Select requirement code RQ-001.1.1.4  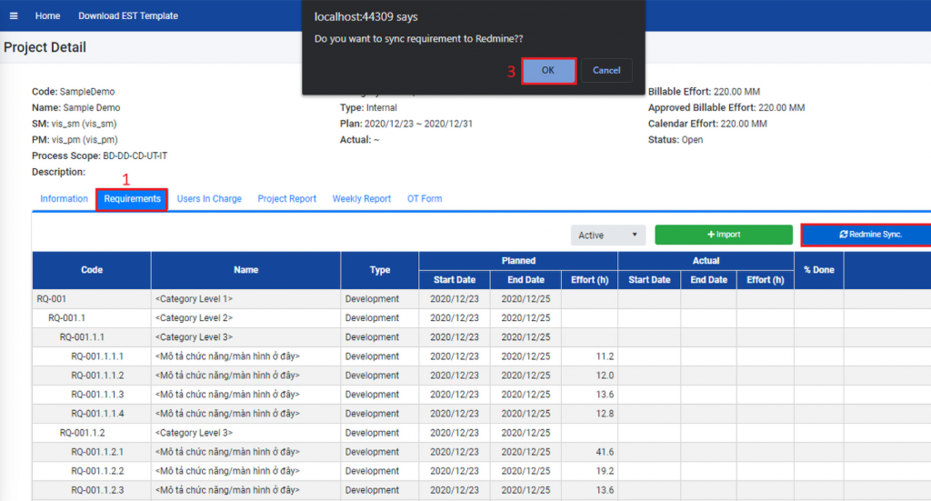click(97, 414)
